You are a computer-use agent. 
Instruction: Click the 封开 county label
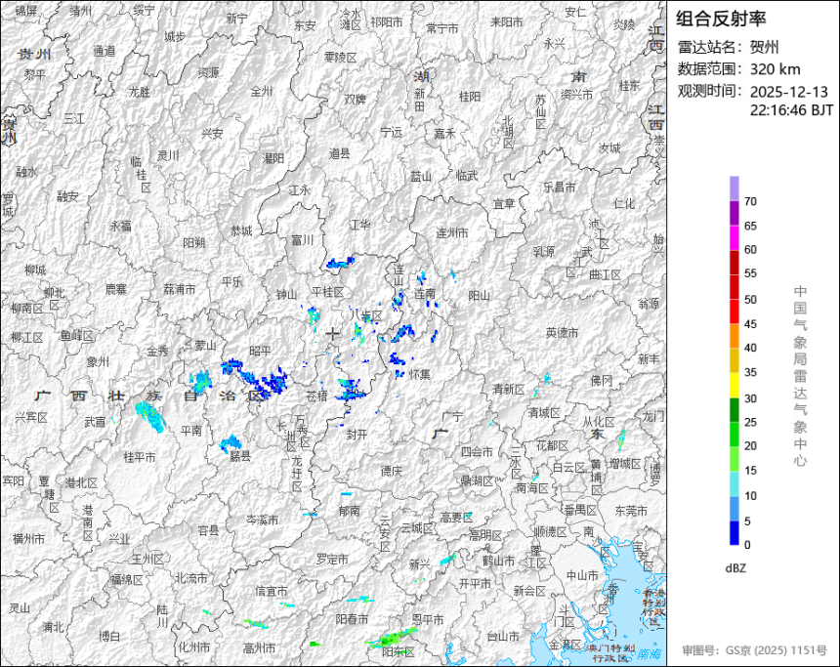[357, 435]
